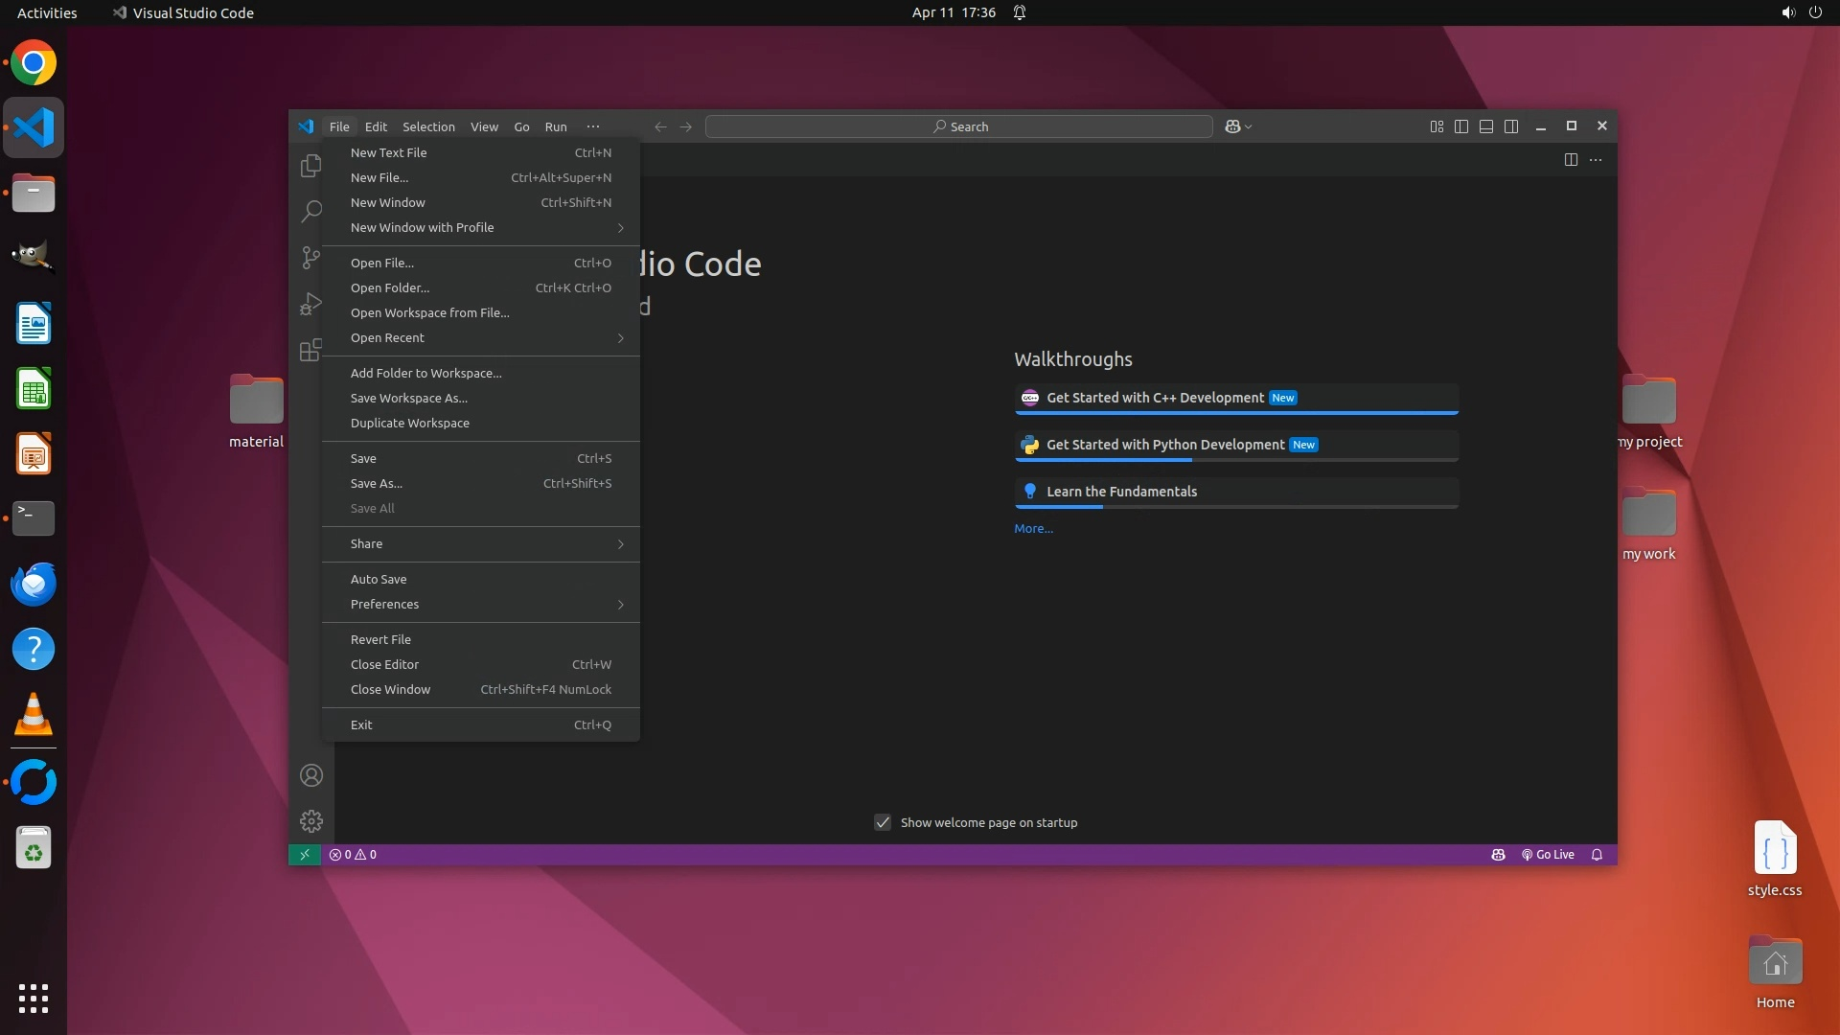The width and height of the screenshot is (1840, 1035).
Task: Click the Accounts icon in activity bar
Action: (310, 775)
